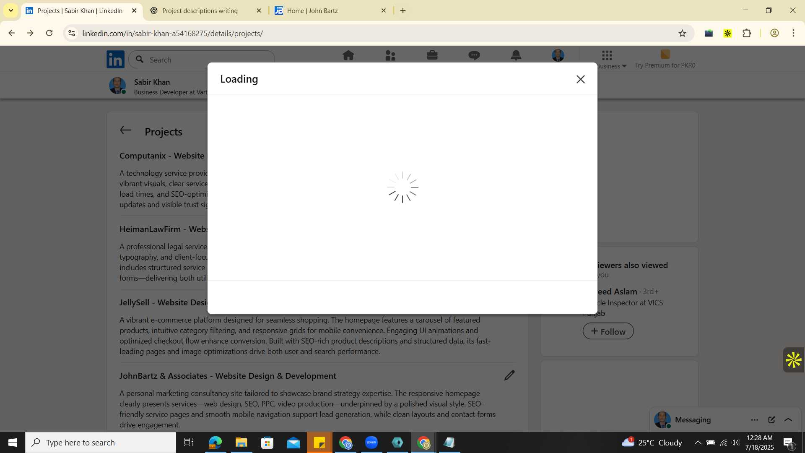Open the LinkedIn Home icon
Image resolution: width=805 pixels, height=453 pixels.
(348, 55)
